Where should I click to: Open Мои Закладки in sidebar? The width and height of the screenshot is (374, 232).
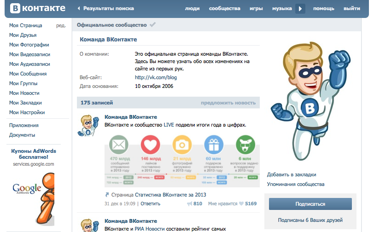pos(25,103)
